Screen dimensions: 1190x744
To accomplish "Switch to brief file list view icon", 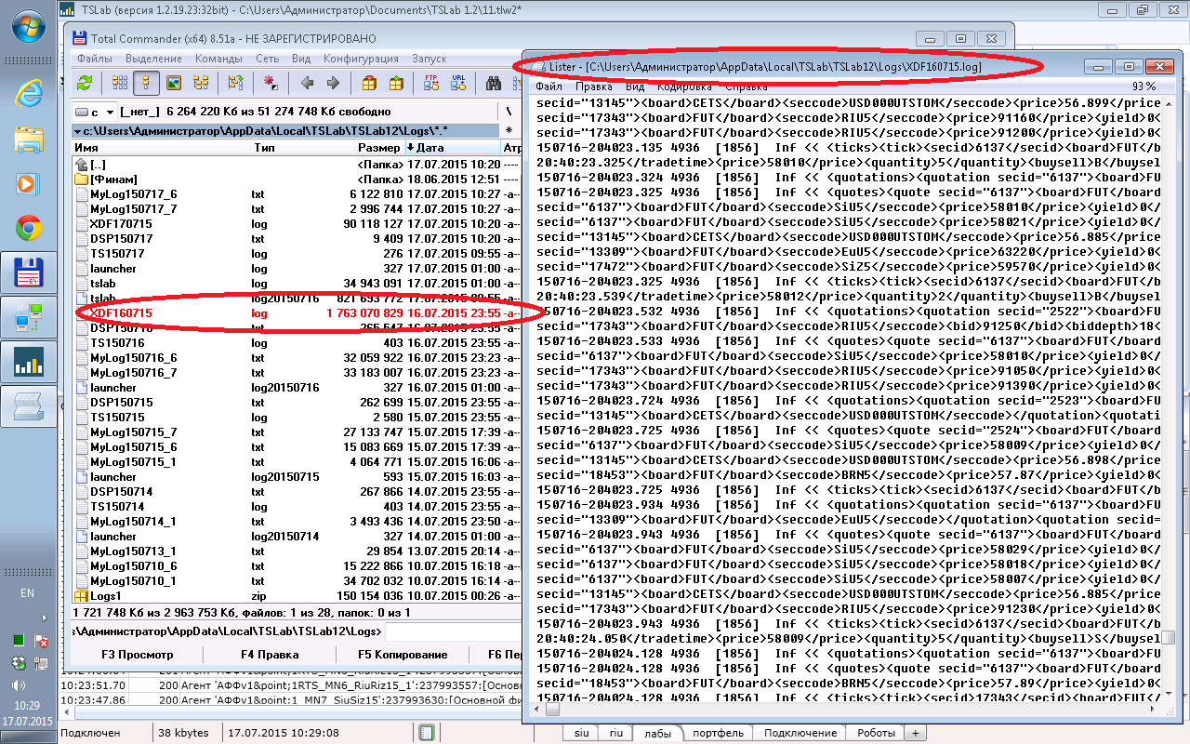I will point(120,84).
